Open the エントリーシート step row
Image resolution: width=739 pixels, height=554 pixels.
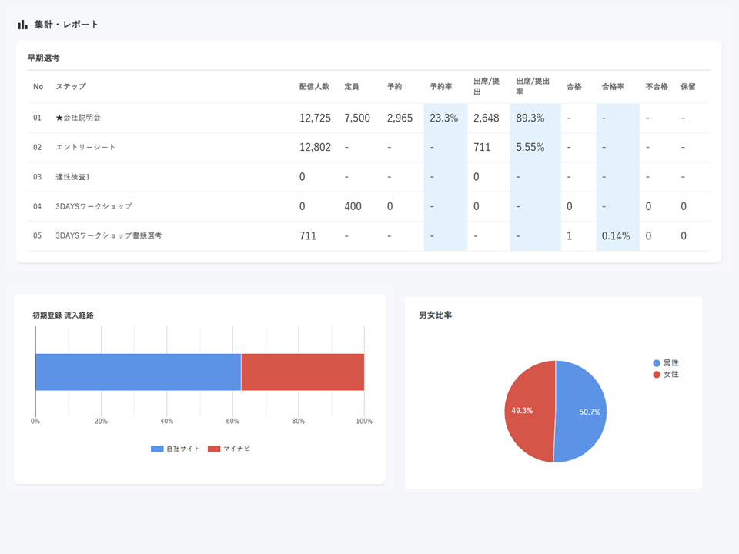tap(85, 148)
